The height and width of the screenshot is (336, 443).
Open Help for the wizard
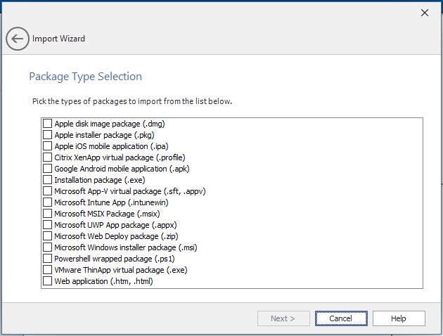click(x=399, y=318)
